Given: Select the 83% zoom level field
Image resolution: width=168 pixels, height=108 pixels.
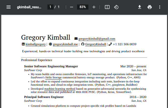Looking at the screenshot, I should click(x=83, y=7).
